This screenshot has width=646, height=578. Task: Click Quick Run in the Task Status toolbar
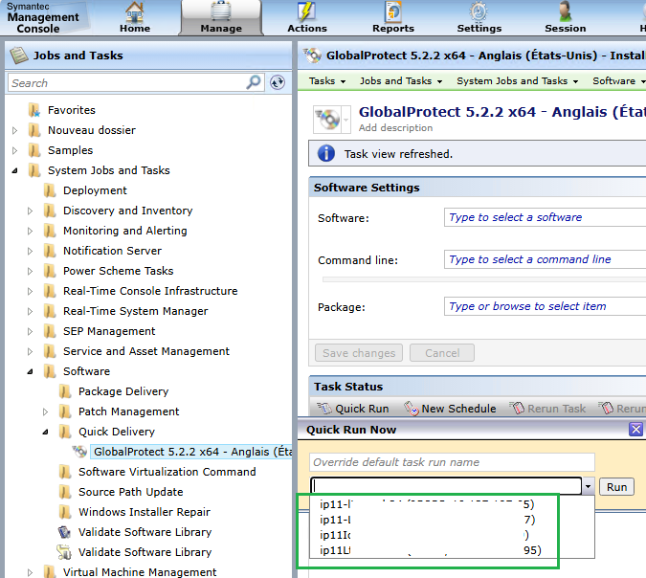pyautogui.click(x=353, y=409)
